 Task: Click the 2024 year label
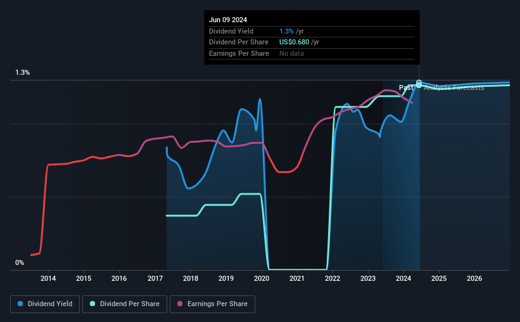pos(403,278)
